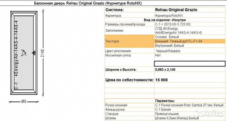Select the 'Размеры проема/прохода' label
Image resolution: width=227 pixels, height=121 pixels.
pyautogui.click(x=125, y=24)
